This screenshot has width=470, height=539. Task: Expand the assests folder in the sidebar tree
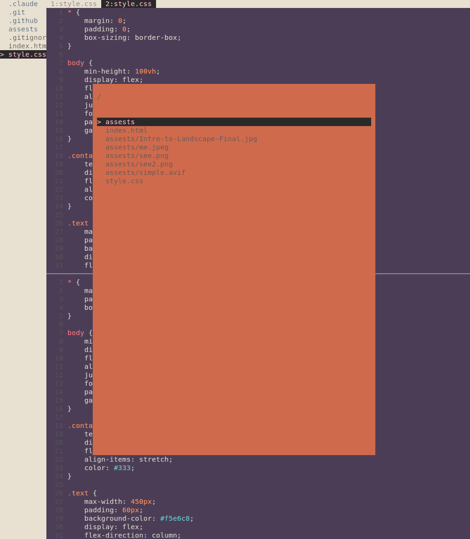tap(23, 29)
